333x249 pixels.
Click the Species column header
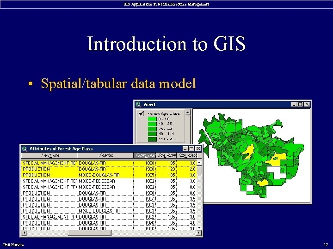(x=105, y=155)
